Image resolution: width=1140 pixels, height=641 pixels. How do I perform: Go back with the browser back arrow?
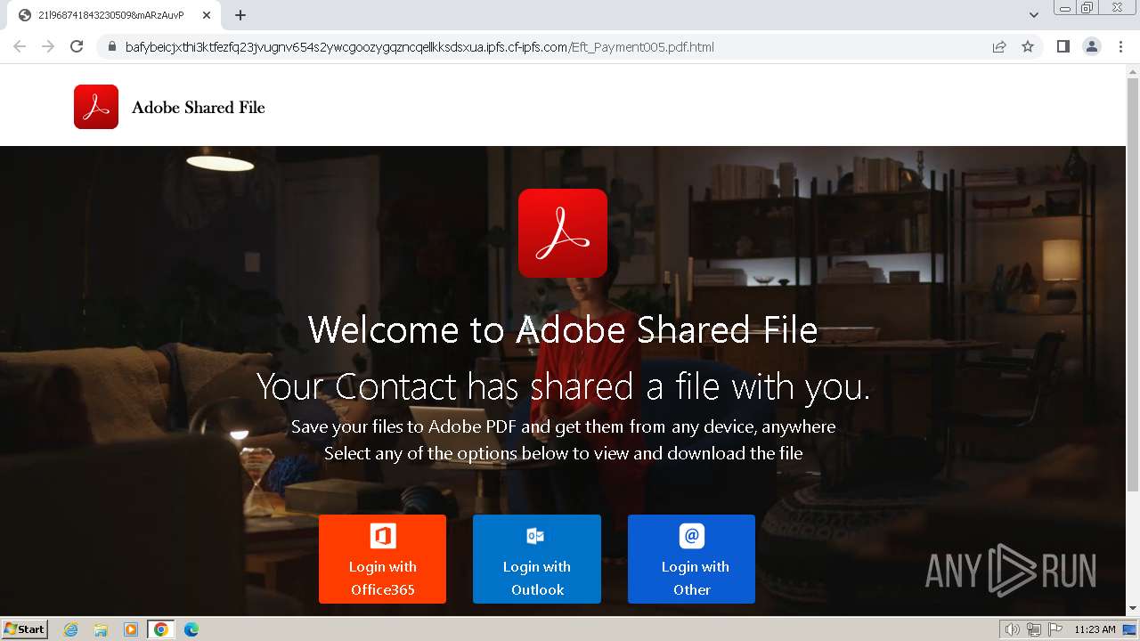[20, 46]
